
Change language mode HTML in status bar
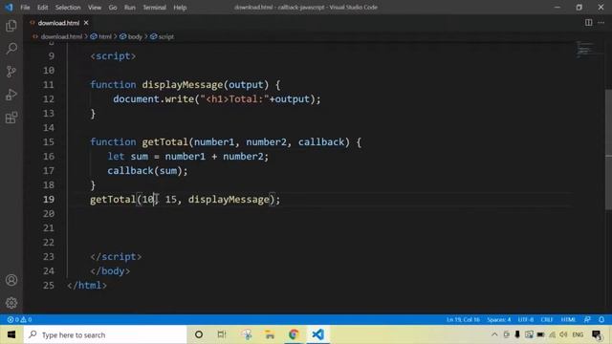point(568,319)
